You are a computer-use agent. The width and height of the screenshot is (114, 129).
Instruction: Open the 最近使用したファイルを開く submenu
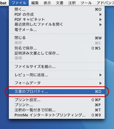click(57, 24)
